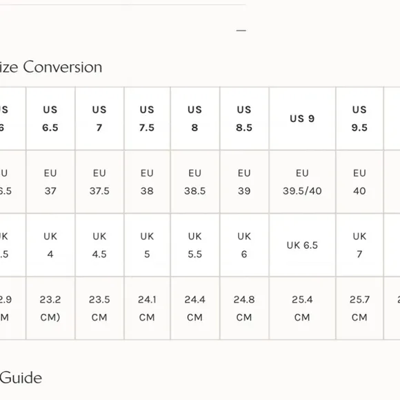Click the US 6.5 header cell
Image resolution: width=400 pixels, height=400 pixels.
click(x=50, y=119)
